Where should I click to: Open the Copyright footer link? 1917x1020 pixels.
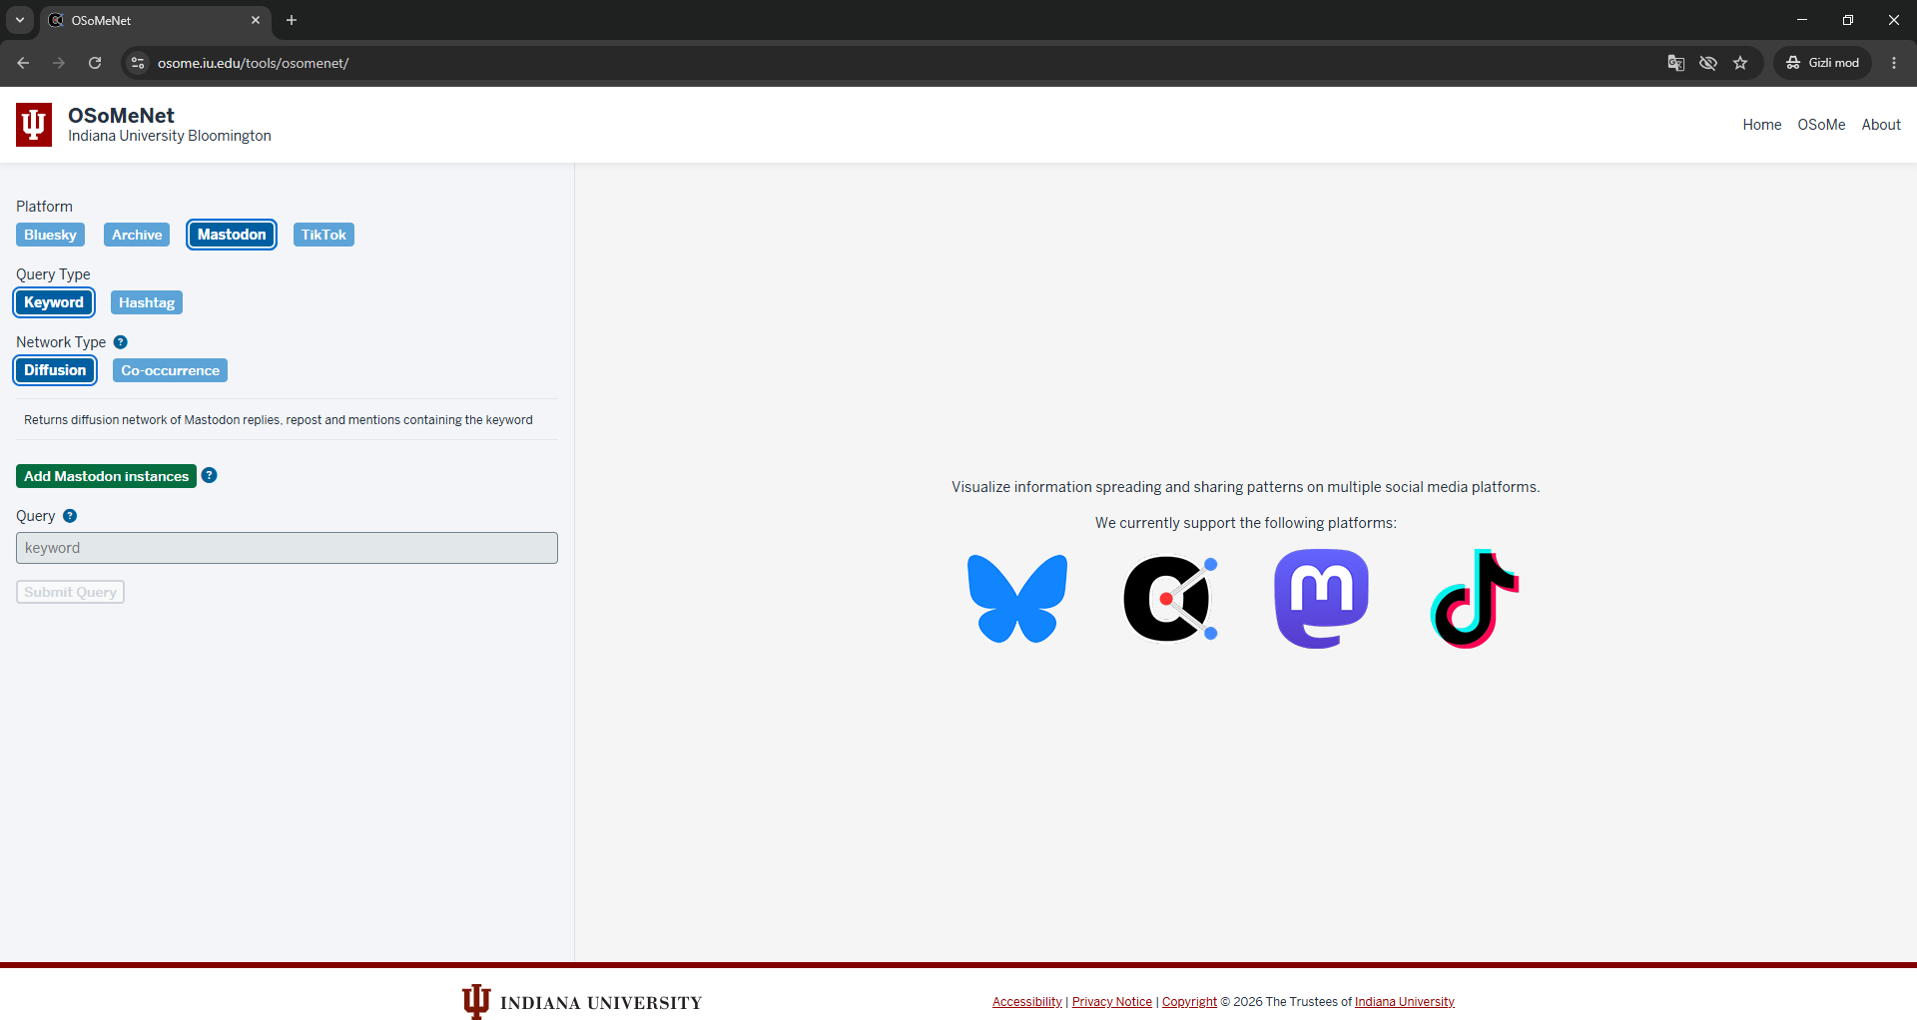[1189, 1002]
